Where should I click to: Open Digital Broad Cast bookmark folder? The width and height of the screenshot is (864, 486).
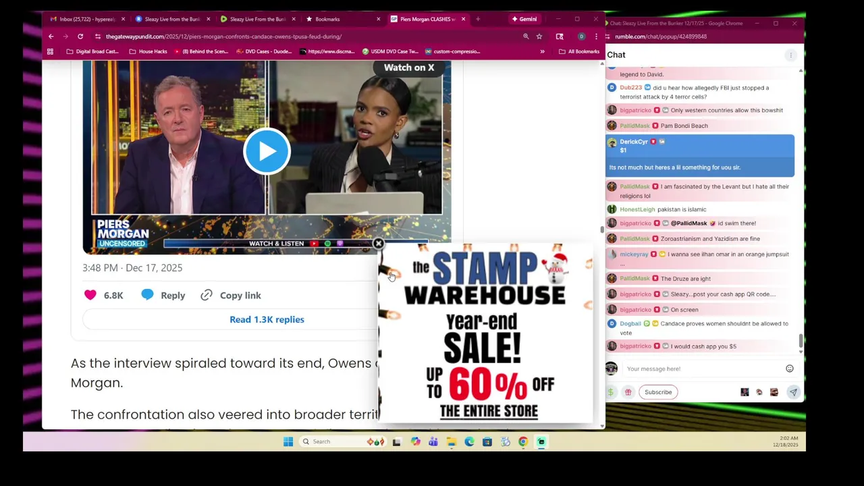click(92, 51)
